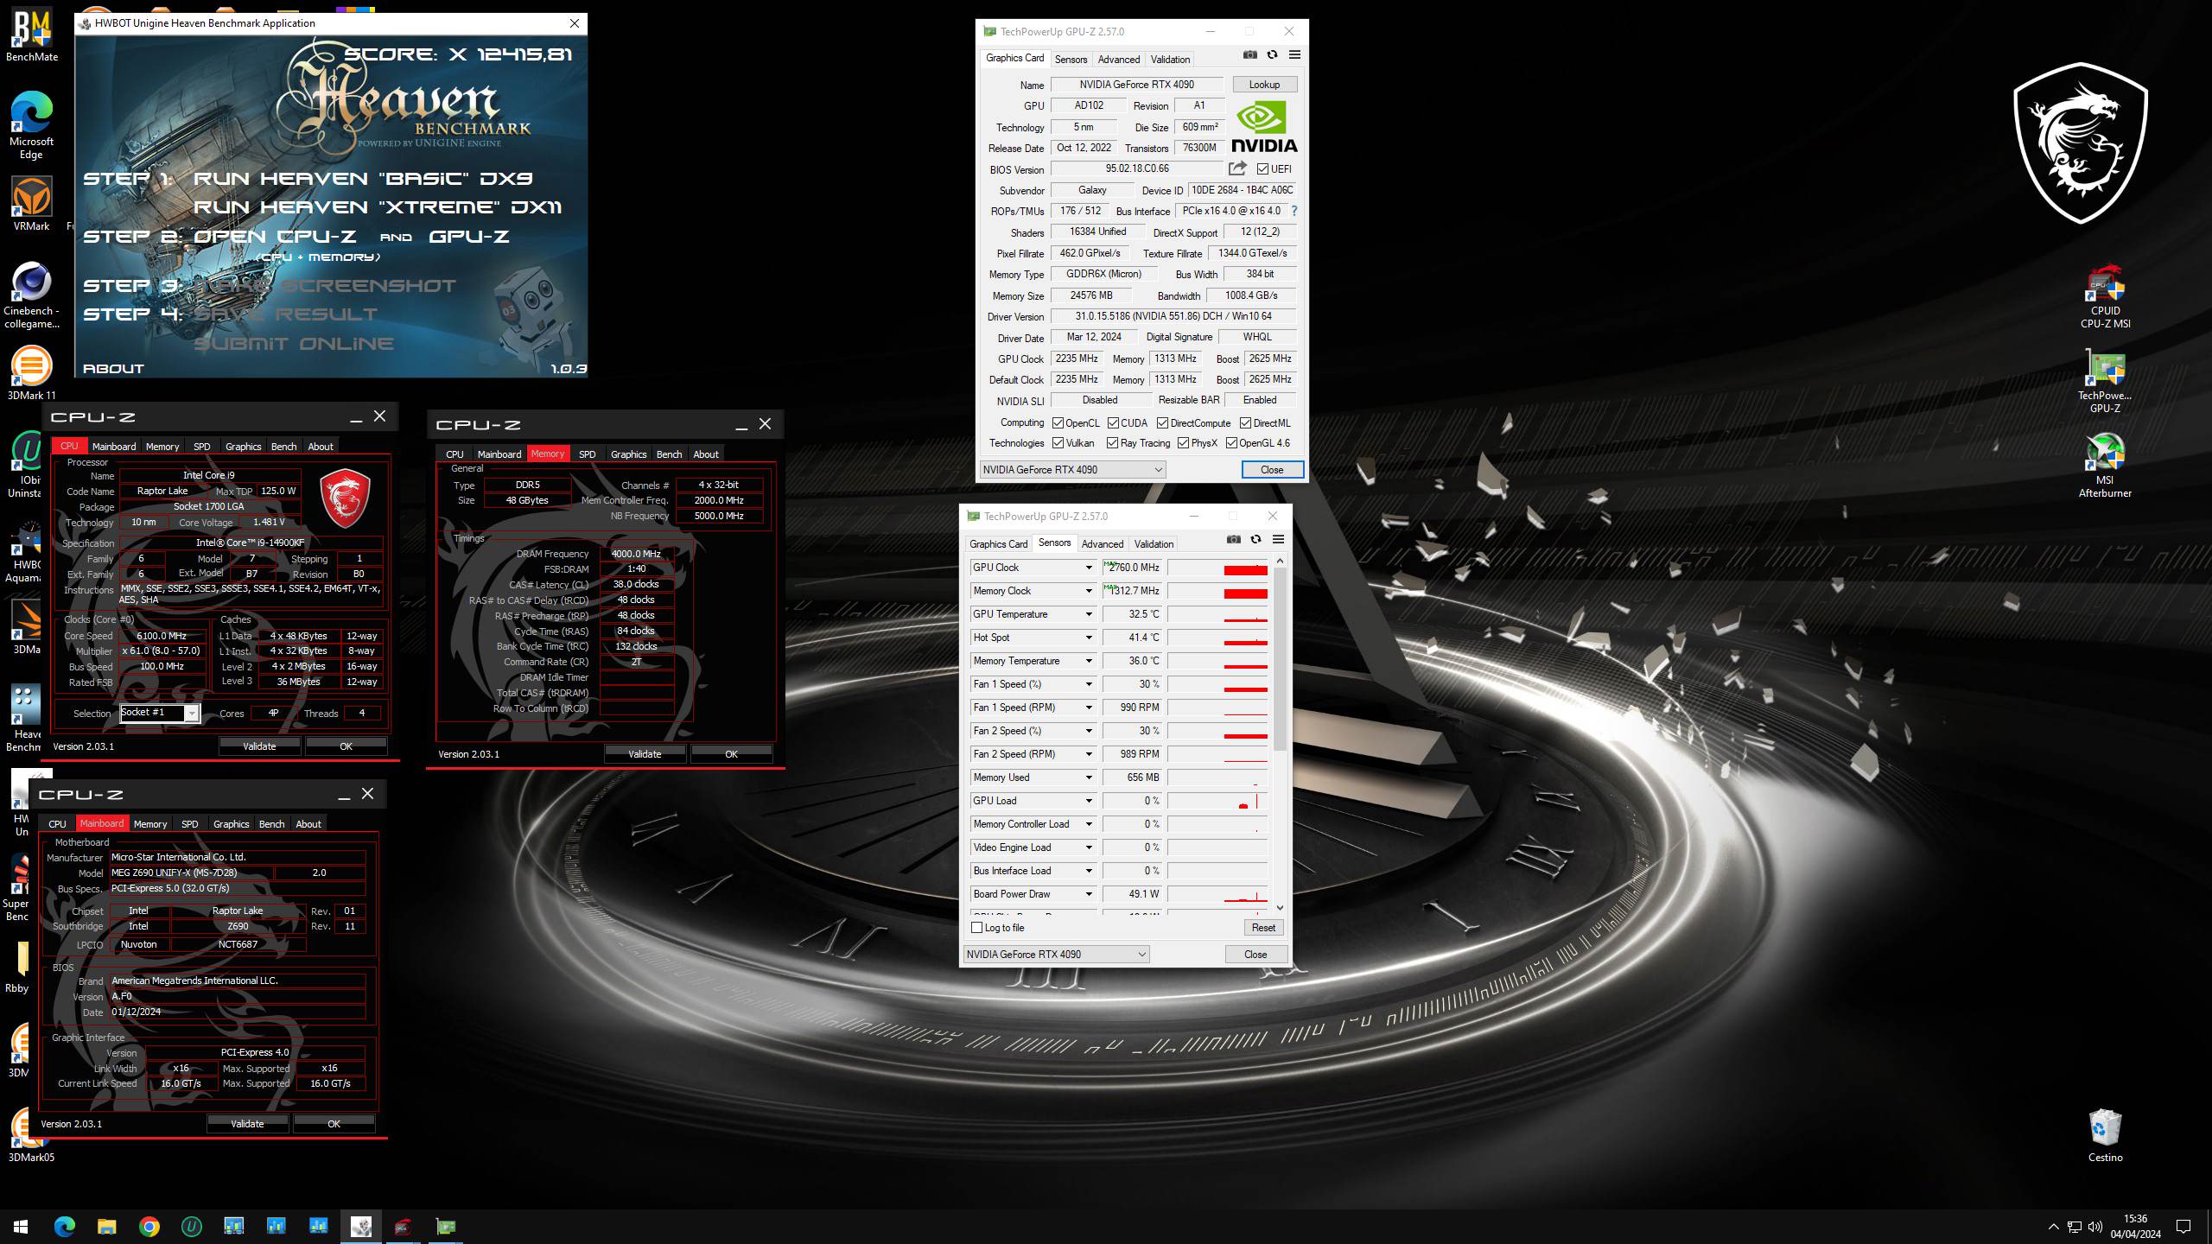Open Edge from the taskbar
Image resolution: width=2212 pixels, height=1244 pixels.
coord(64,1227)
